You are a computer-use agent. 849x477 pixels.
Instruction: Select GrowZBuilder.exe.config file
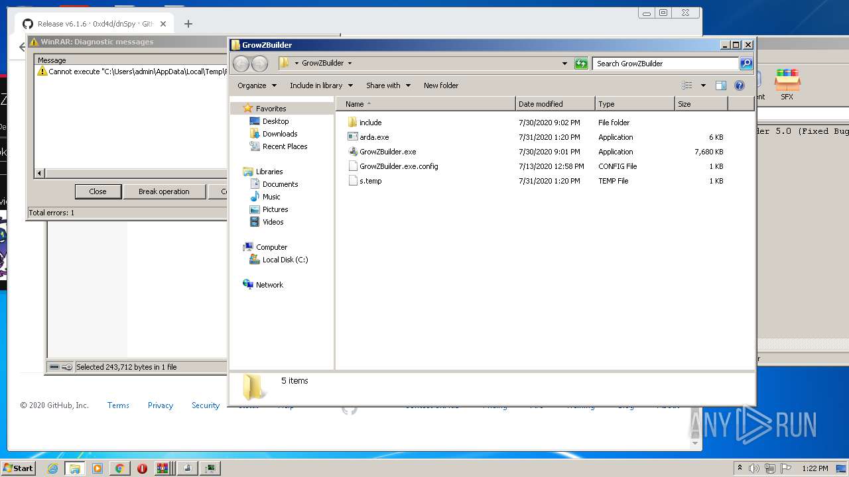point(399,166)
